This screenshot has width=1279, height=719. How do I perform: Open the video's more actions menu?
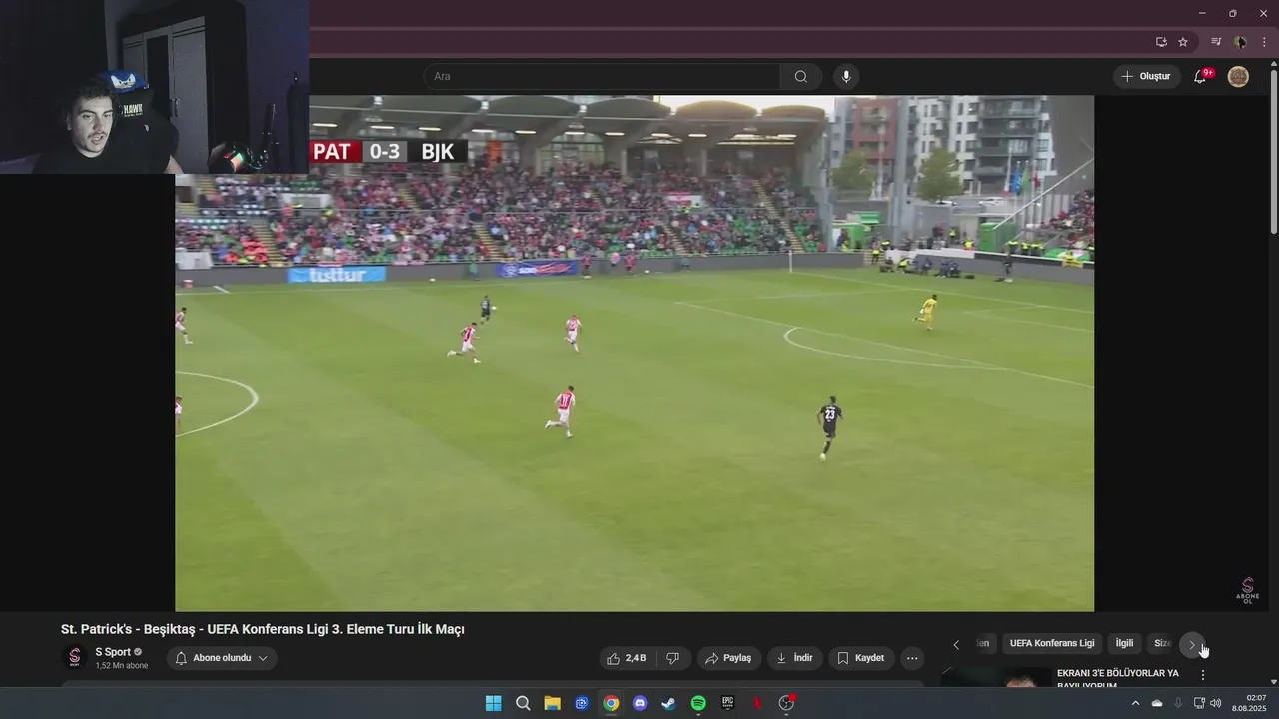[x=912, y=658]
